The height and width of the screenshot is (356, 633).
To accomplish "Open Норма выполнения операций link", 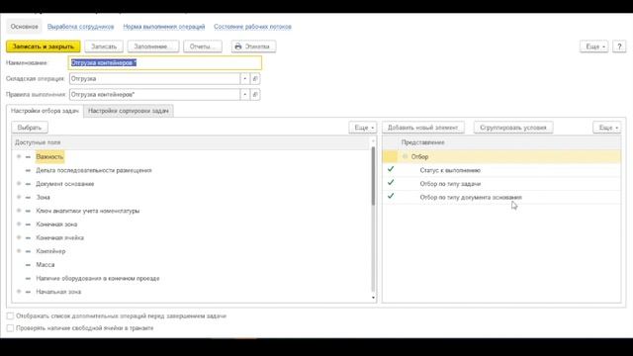I will pyautogui.click(x=164, y=27).
